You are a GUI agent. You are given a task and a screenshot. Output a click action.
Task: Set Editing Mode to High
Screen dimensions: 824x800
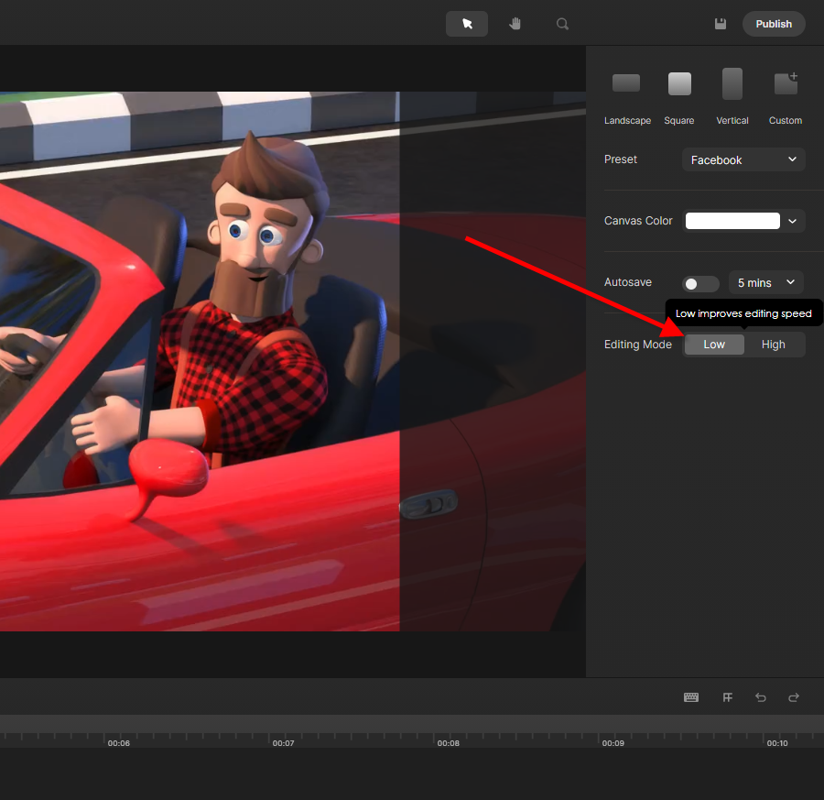pyautogui.click(x=773, y=345)
